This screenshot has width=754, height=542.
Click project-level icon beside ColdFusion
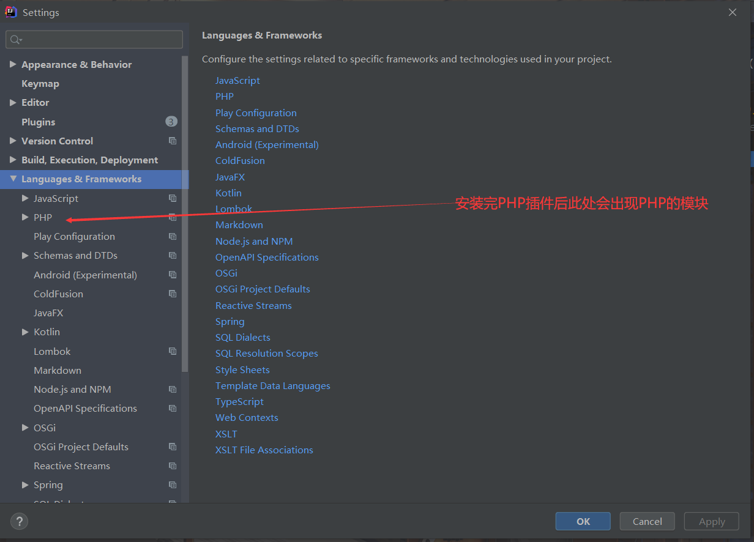173,294
